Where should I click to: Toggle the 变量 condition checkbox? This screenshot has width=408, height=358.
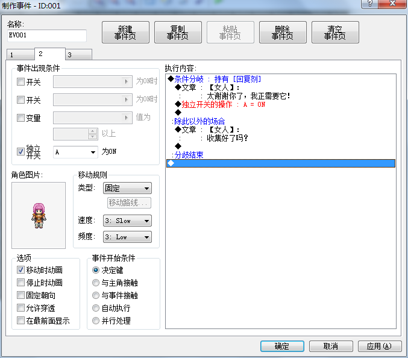click(x=20, y=118)
